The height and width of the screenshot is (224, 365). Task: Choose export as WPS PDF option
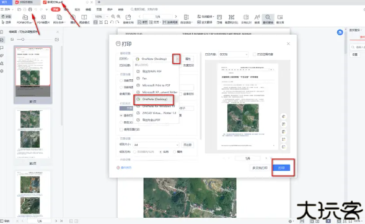[156, 71]
